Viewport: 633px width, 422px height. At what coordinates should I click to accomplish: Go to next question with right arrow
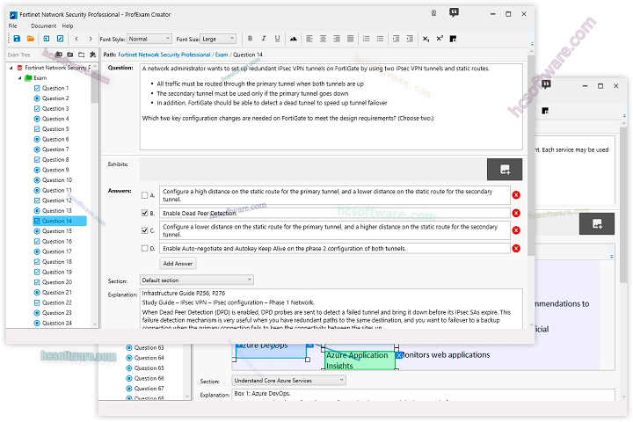[91, 39]
